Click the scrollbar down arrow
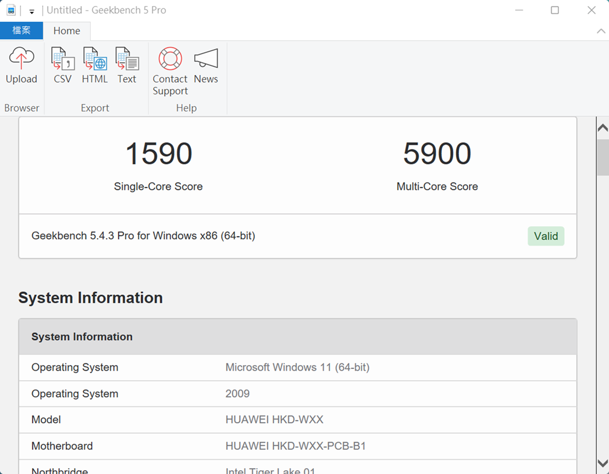 pyautogui.click(x=602, y=463)
